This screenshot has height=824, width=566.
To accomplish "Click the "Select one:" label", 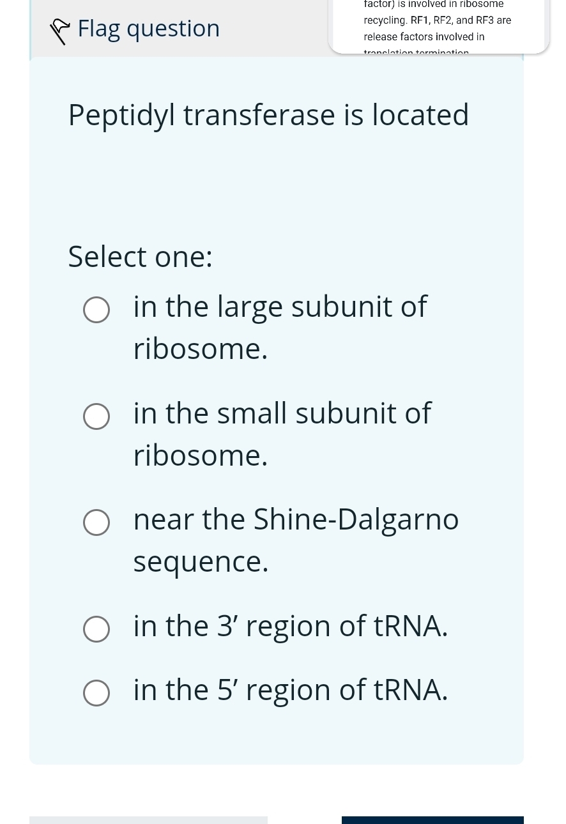I will click(140, 256).
